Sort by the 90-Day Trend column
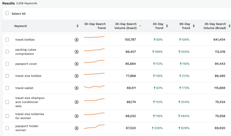The width and height of the screenshot is (231, 136). pyautogui.click(x=194, y=26)
